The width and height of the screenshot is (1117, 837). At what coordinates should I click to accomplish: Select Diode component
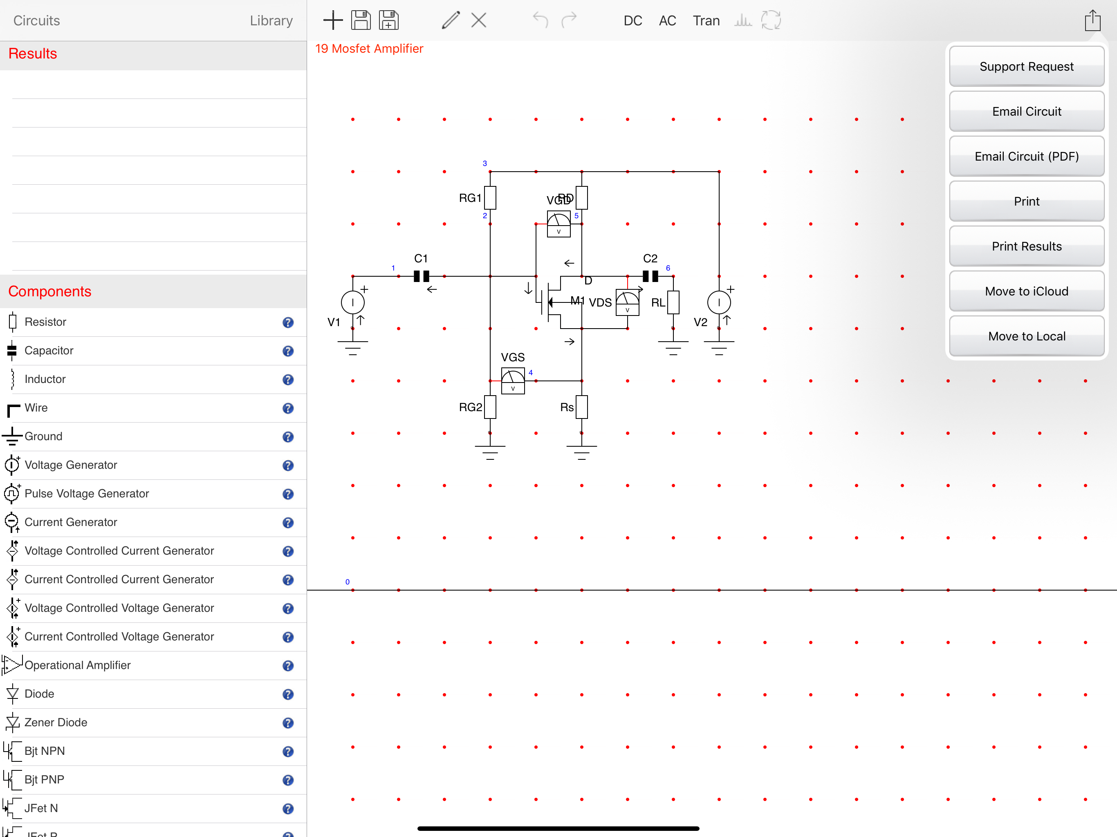coord(153,694)
